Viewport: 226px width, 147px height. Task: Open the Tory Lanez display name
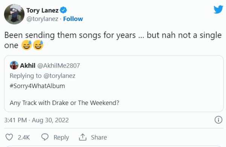(x=42, y=10)
